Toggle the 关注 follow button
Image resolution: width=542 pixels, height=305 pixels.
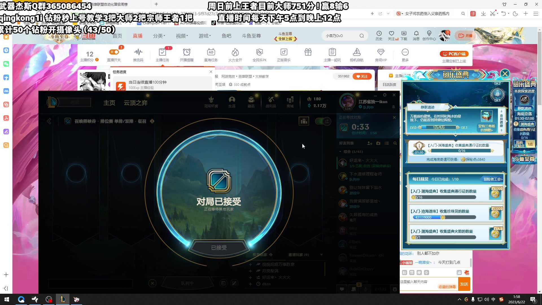[362, 76]
